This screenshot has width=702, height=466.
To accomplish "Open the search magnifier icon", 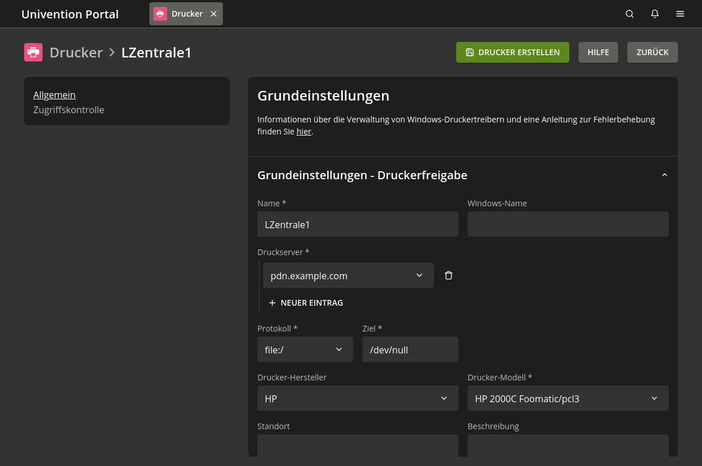I will point(630,14).
